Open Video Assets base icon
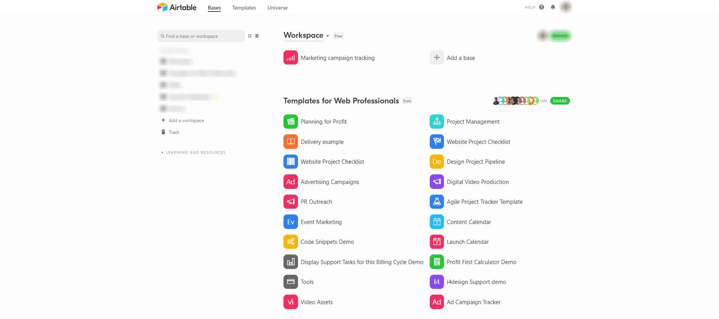 click(290, 302)
